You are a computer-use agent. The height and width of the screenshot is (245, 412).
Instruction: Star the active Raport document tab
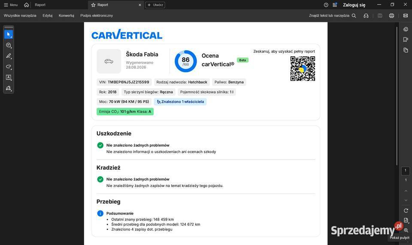(93, 5)
